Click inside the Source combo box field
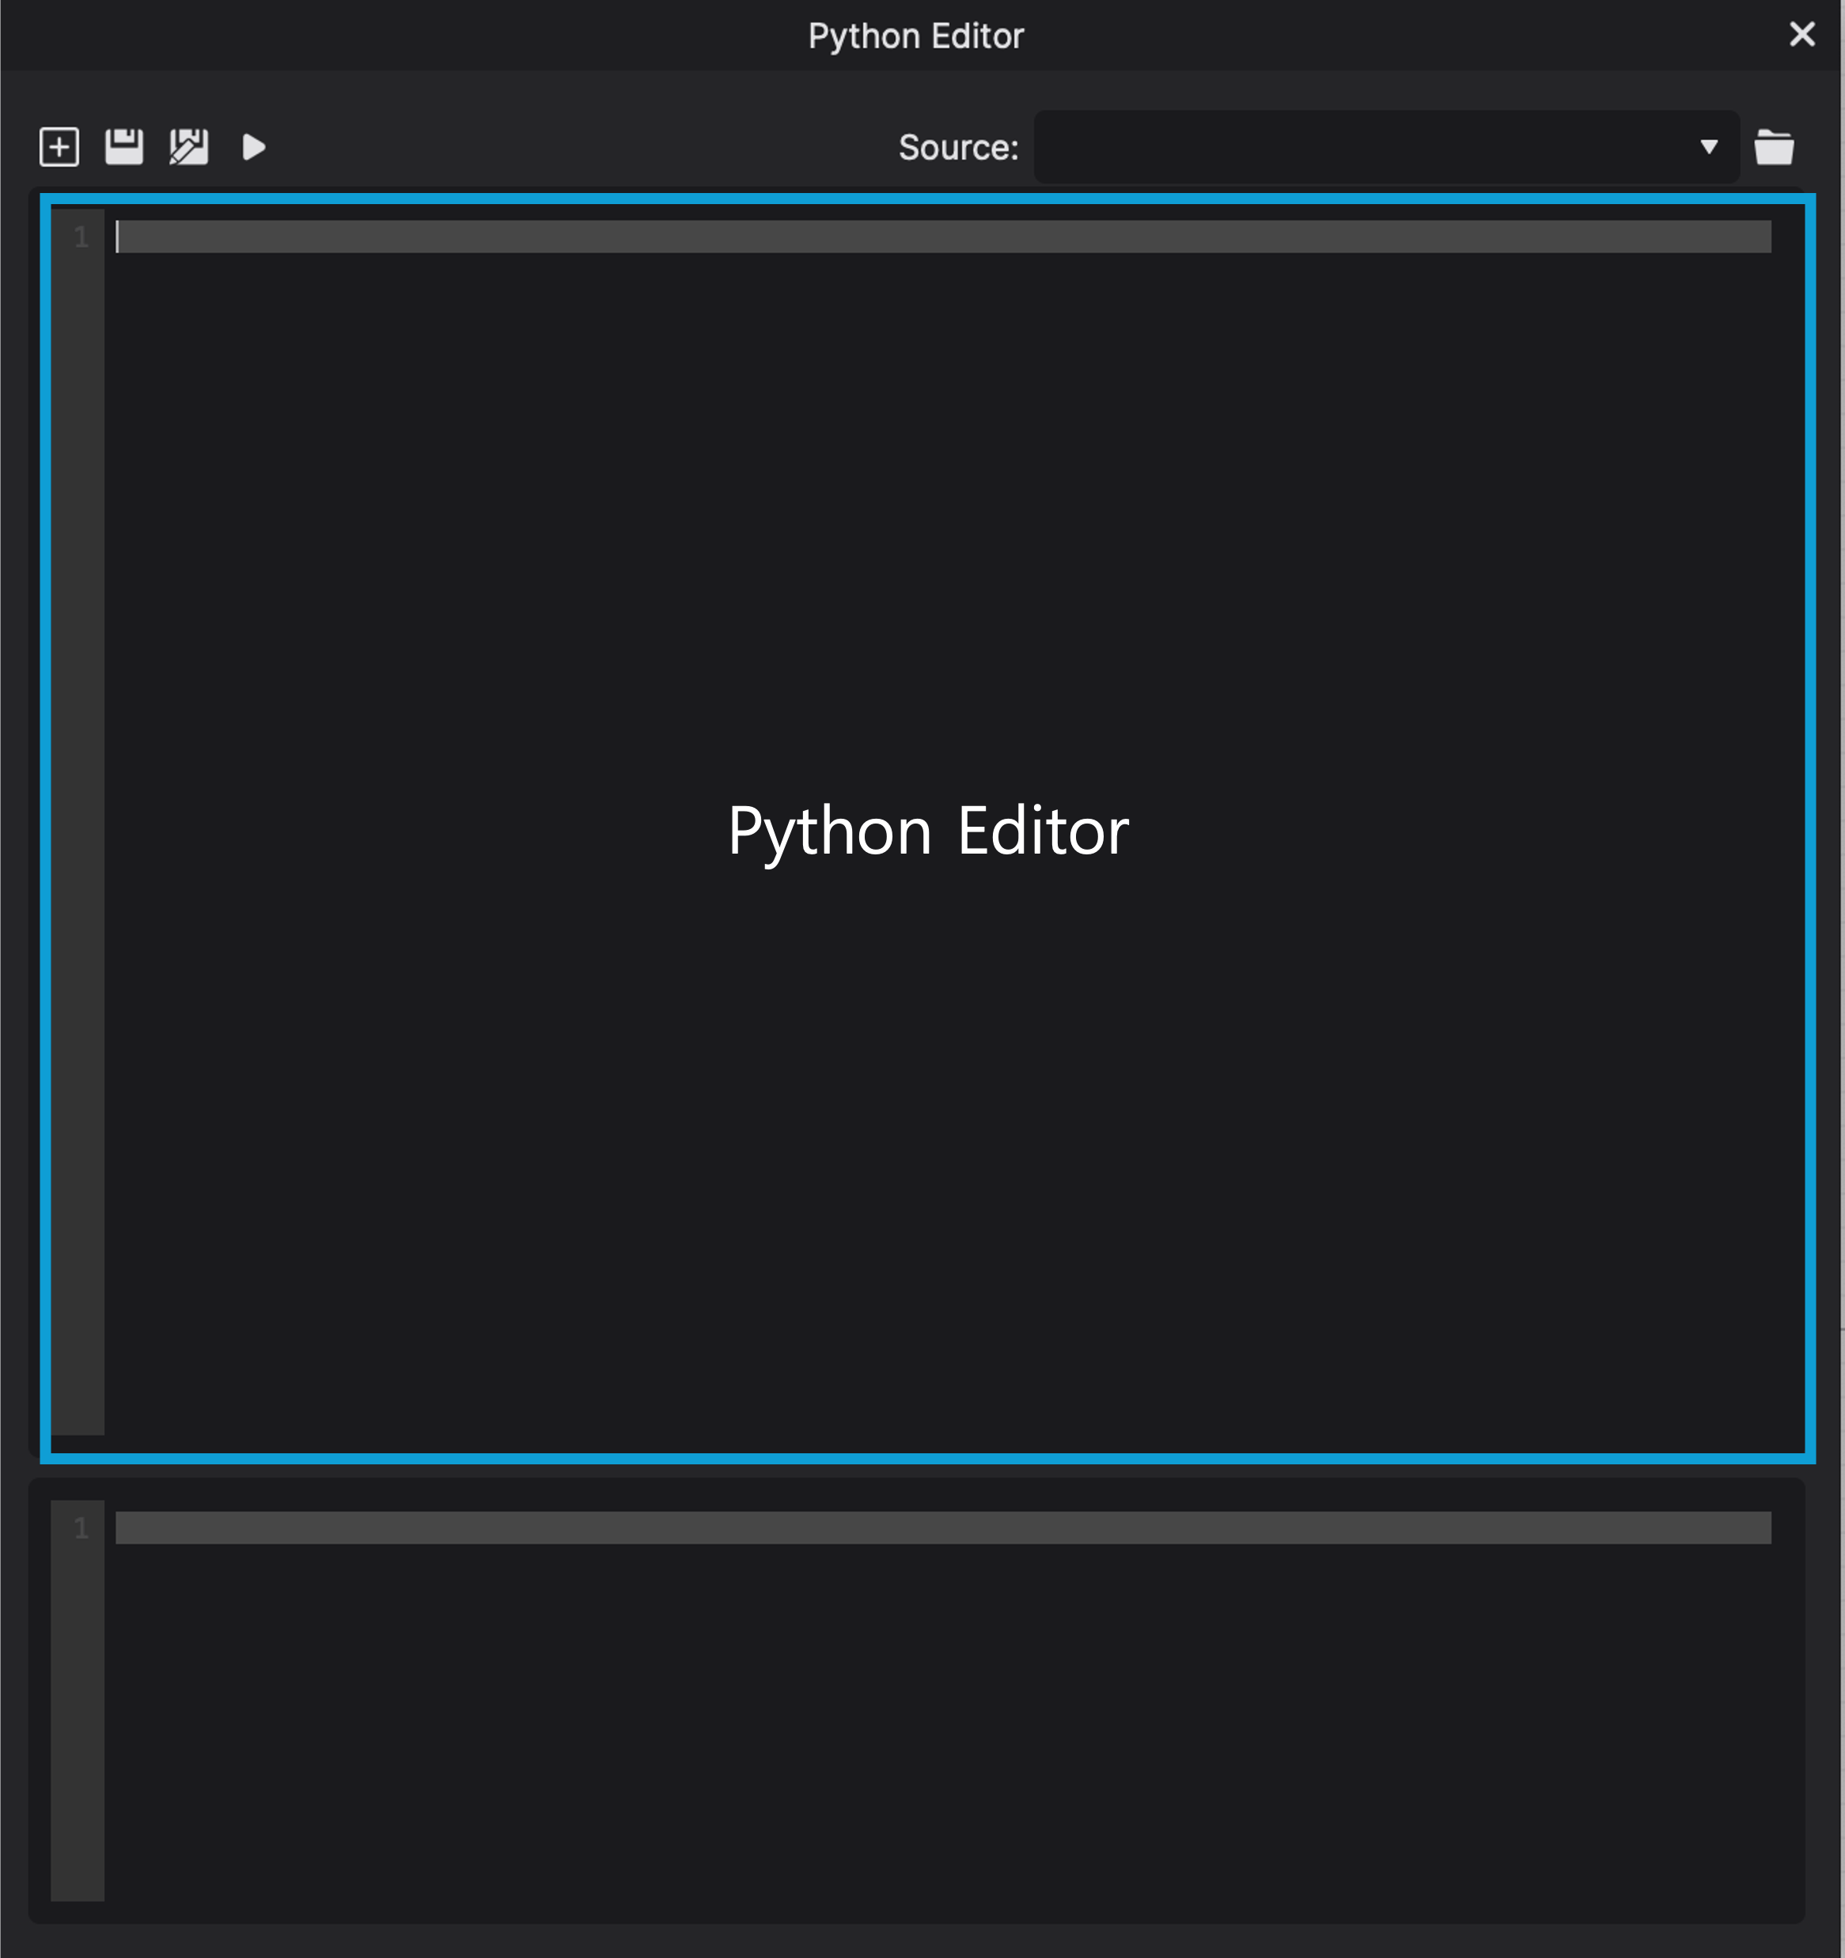 (x=1359, y=147)
